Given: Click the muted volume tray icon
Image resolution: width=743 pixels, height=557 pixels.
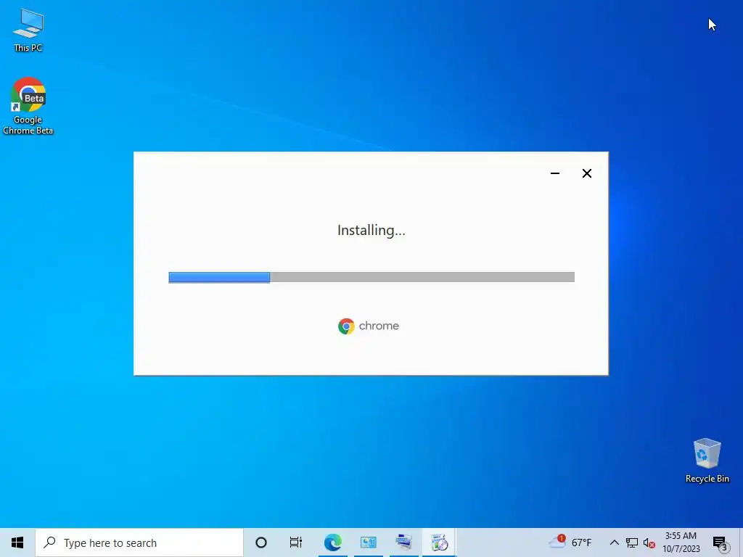Looking at the screenshot, I should tap(649, 542).
